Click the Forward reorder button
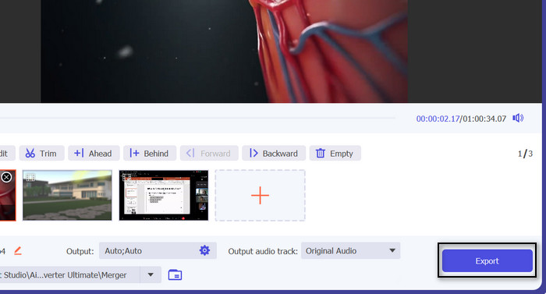 (x=209, y=154)
